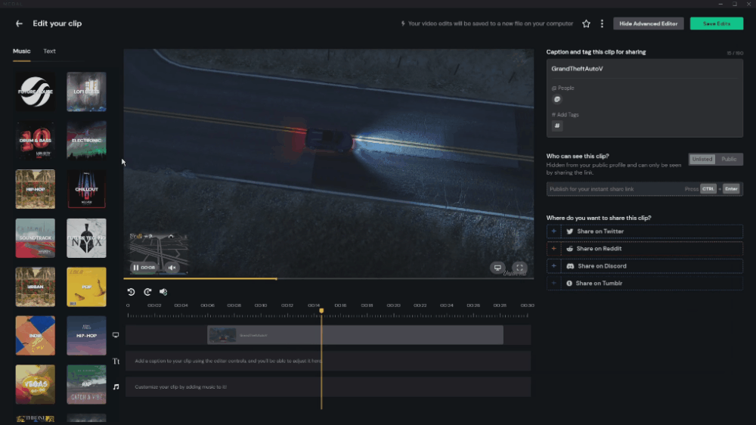
Task: Set clip visibility to Public
Action: coord(729,160)
